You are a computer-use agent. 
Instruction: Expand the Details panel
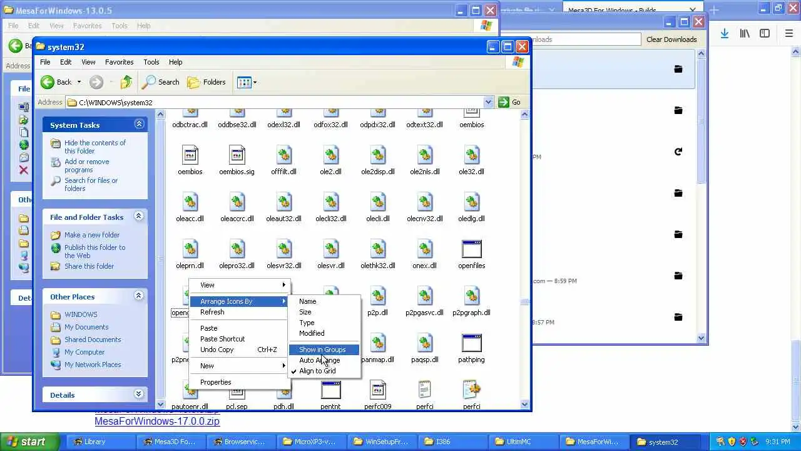[139, 394]
